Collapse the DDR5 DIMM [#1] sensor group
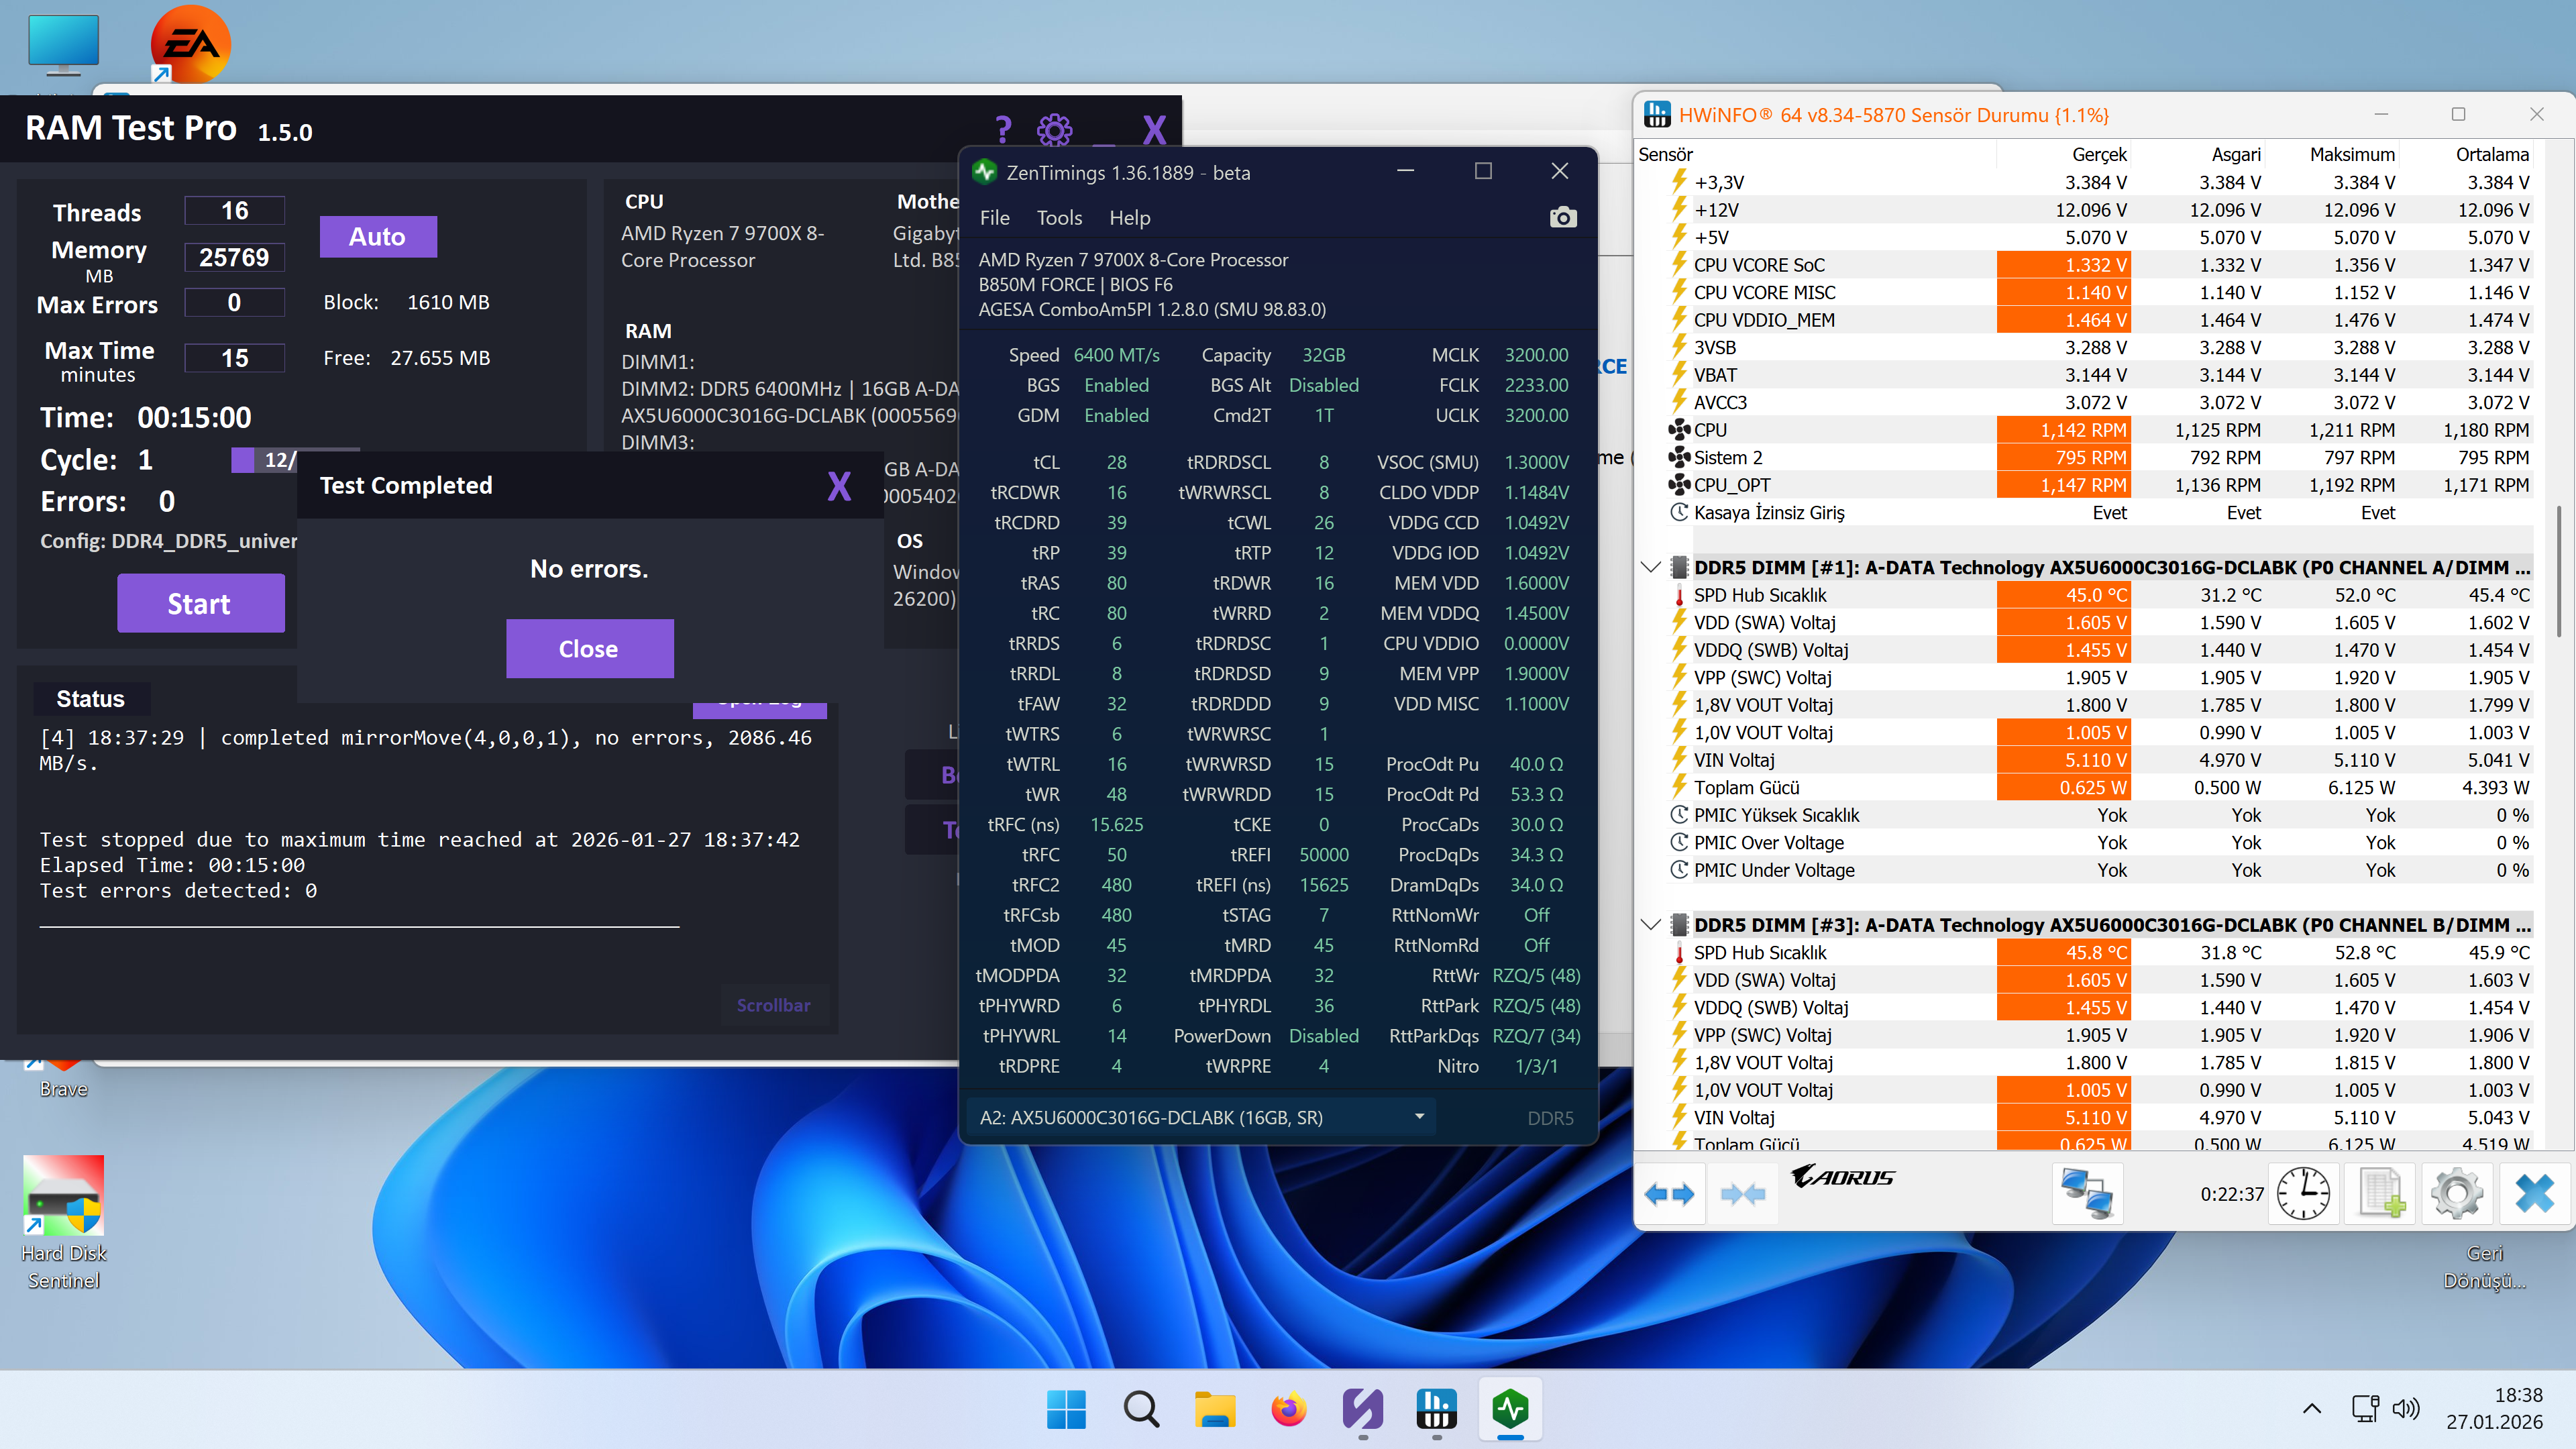The height and width of the screenshot is (1449, 2576). (1651, 567)
